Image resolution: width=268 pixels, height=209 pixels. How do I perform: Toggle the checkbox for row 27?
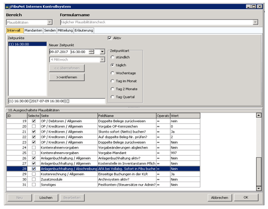(x=34, y=163)
